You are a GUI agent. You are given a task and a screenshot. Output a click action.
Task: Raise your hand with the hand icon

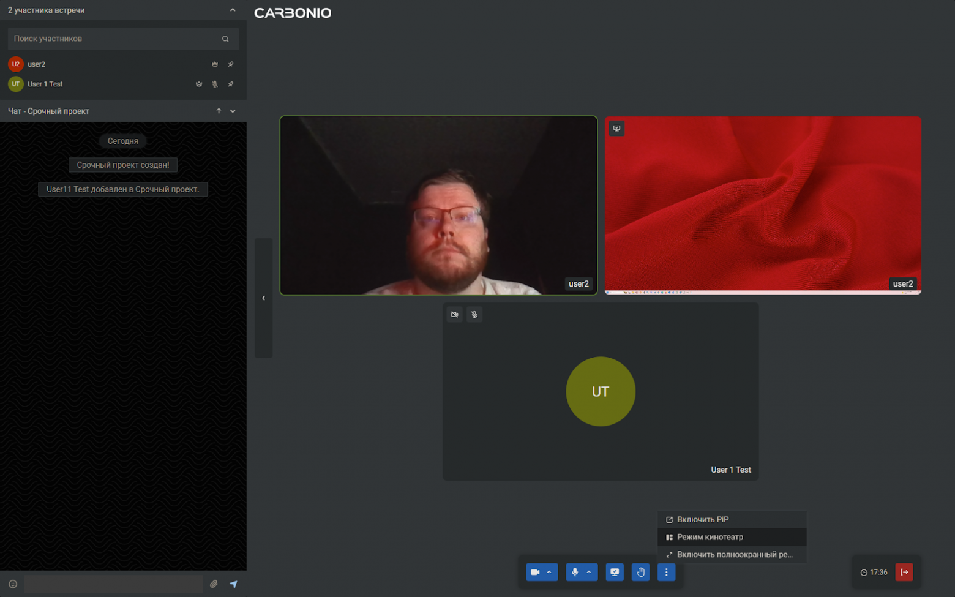pos(640,572)
